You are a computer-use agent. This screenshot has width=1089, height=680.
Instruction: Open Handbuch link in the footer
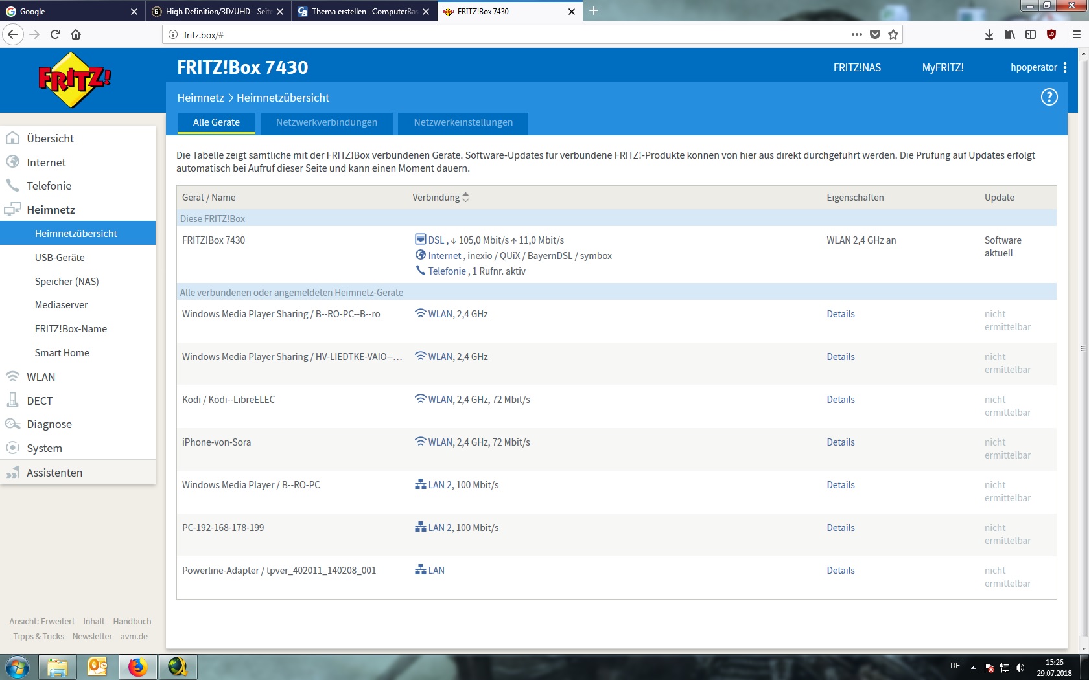(x=132, y=621)
